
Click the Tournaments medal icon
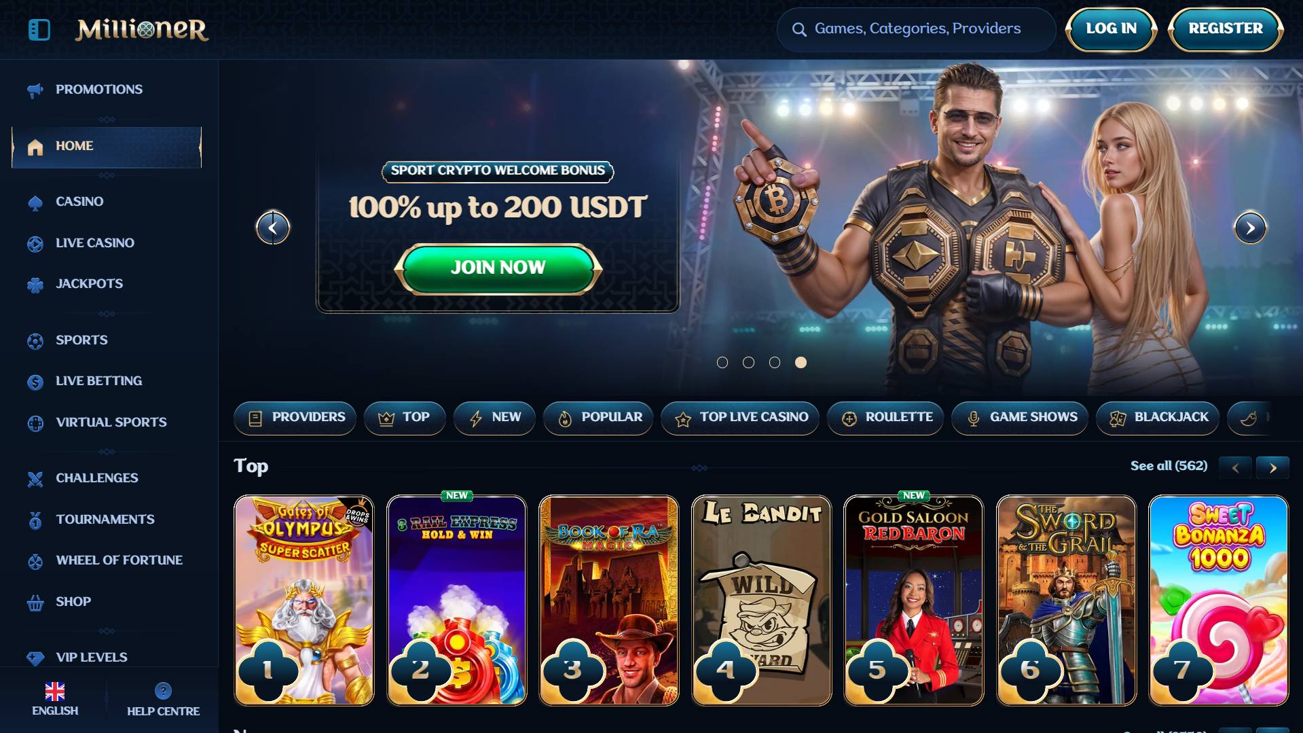tap(35, 520)
